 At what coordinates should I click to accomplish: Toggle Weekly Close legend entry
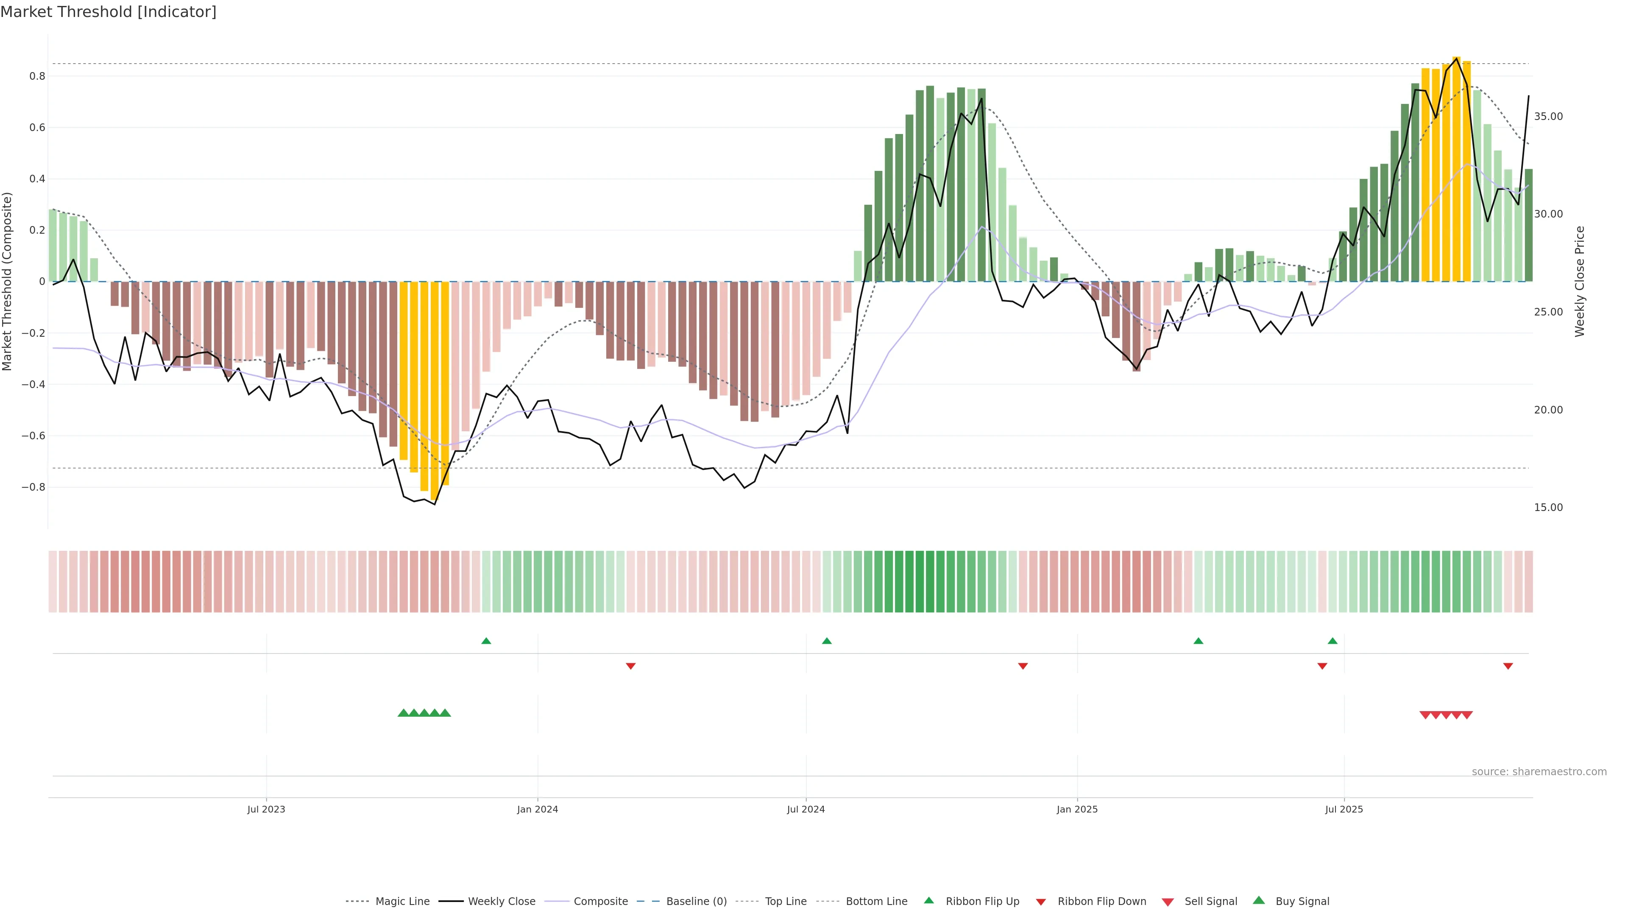pos(501,901)
